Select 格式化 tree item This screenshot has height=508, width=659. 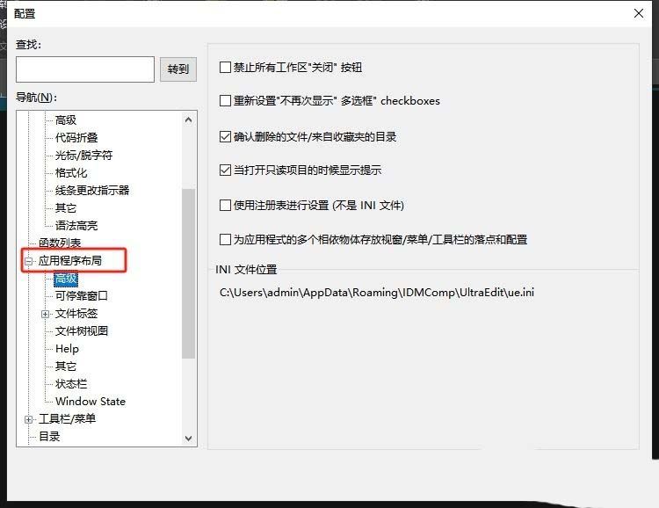tap(71, 173)
